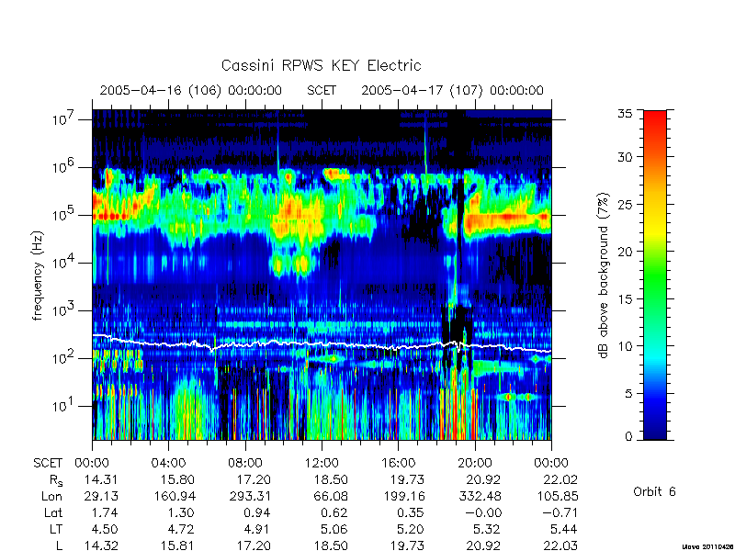Select the longitude value 29.13
The height and width of the screenshot is (551, 735).
coord(101,496)
